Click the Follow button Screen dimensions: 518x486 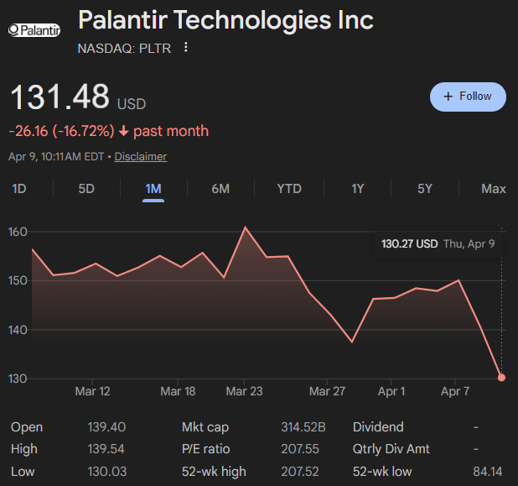coord(467,97)
